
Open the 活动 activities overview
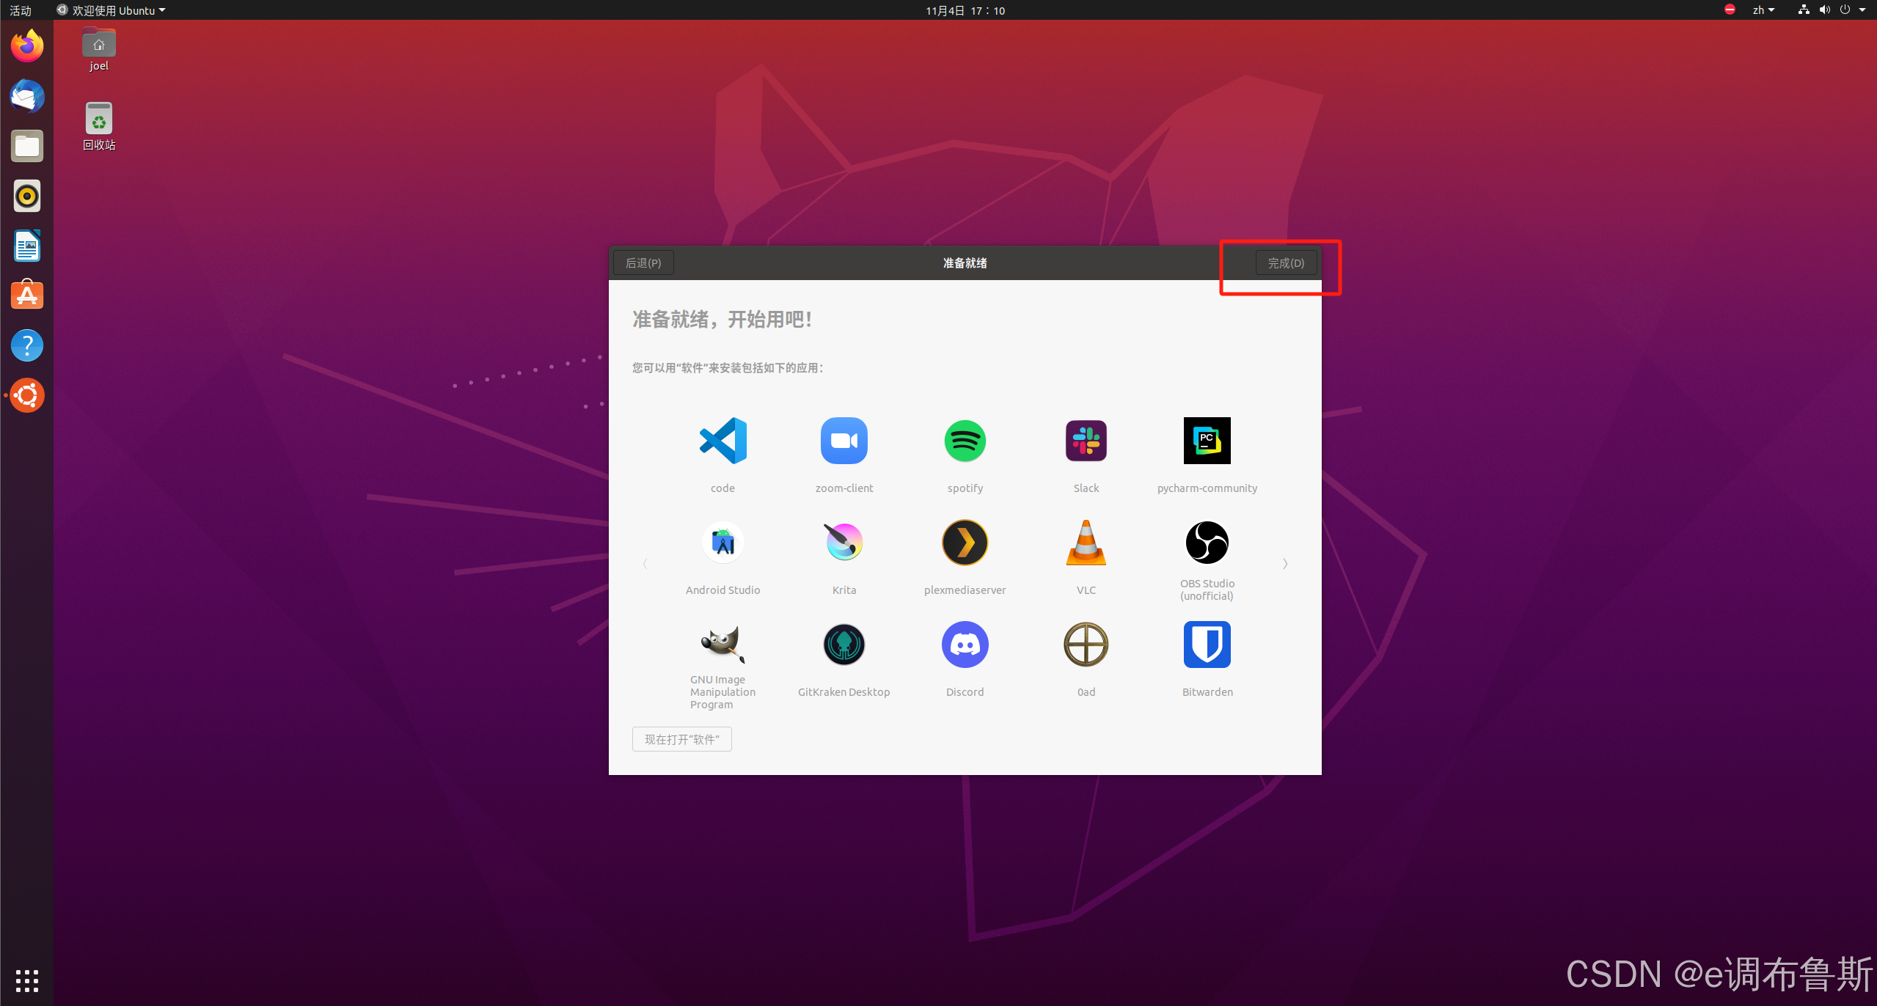coord(21,10)
